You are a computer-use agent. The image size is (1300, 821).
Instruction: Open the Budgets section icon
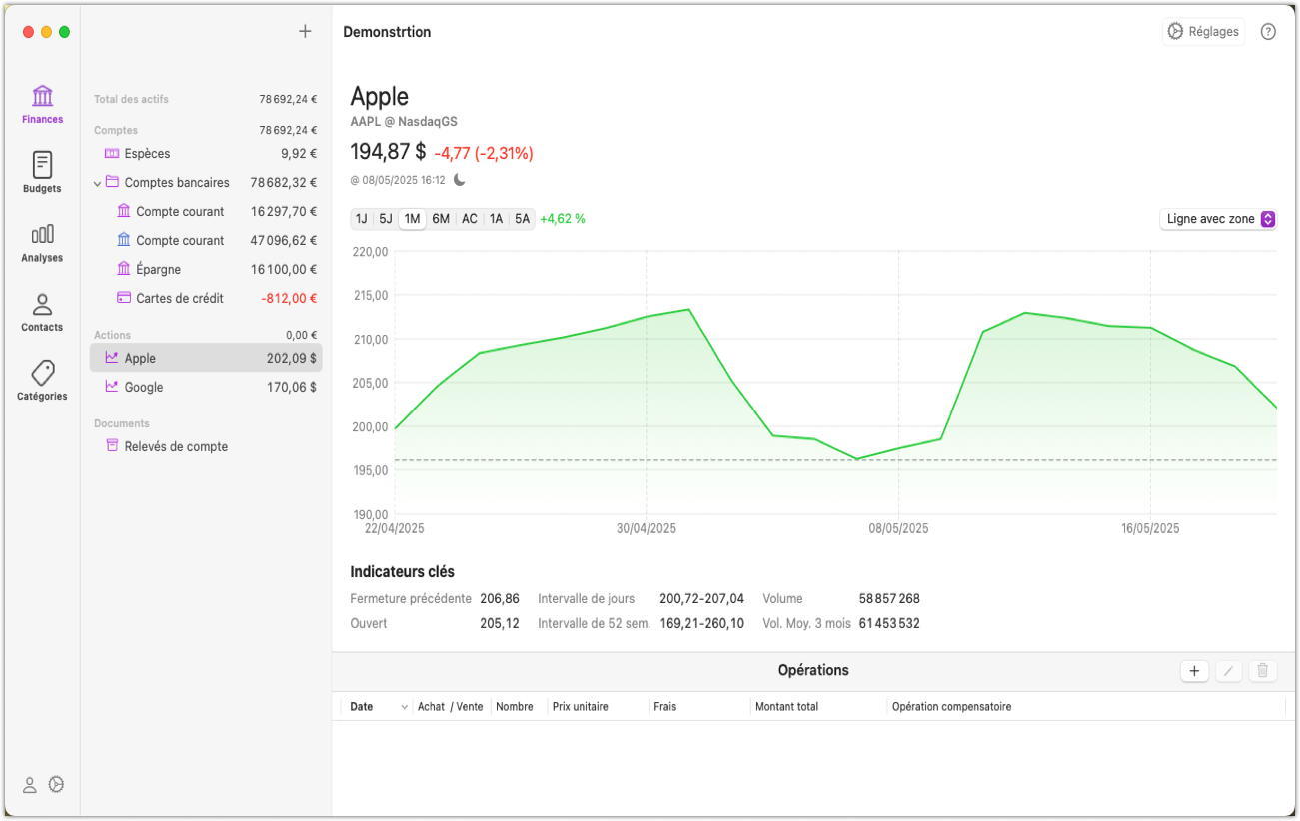pyautogui.click(x=42, y=164)
